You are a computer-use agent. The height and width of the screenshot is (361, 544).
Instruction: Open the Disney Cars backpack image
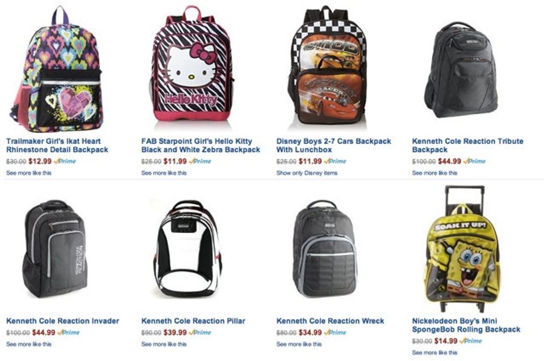coord(328,66)
